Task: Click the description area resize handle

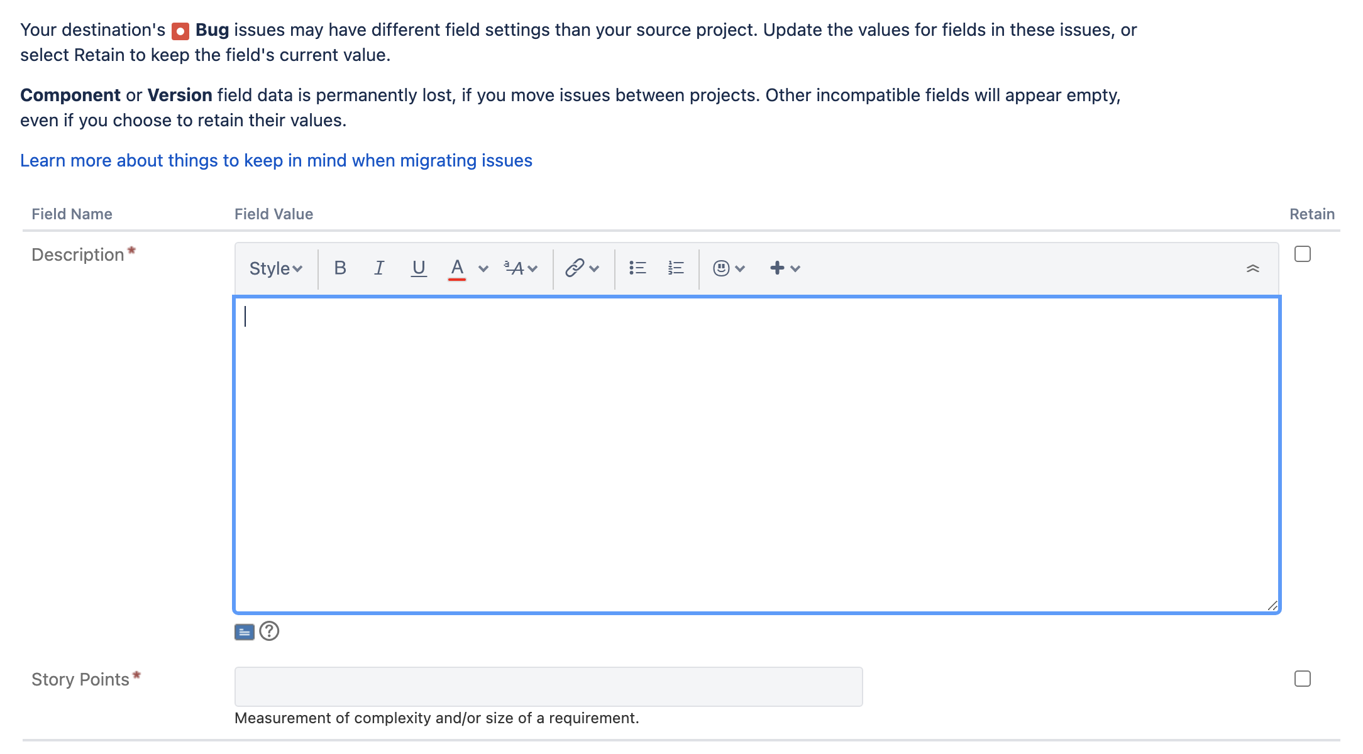Action: pos(1272,605)
